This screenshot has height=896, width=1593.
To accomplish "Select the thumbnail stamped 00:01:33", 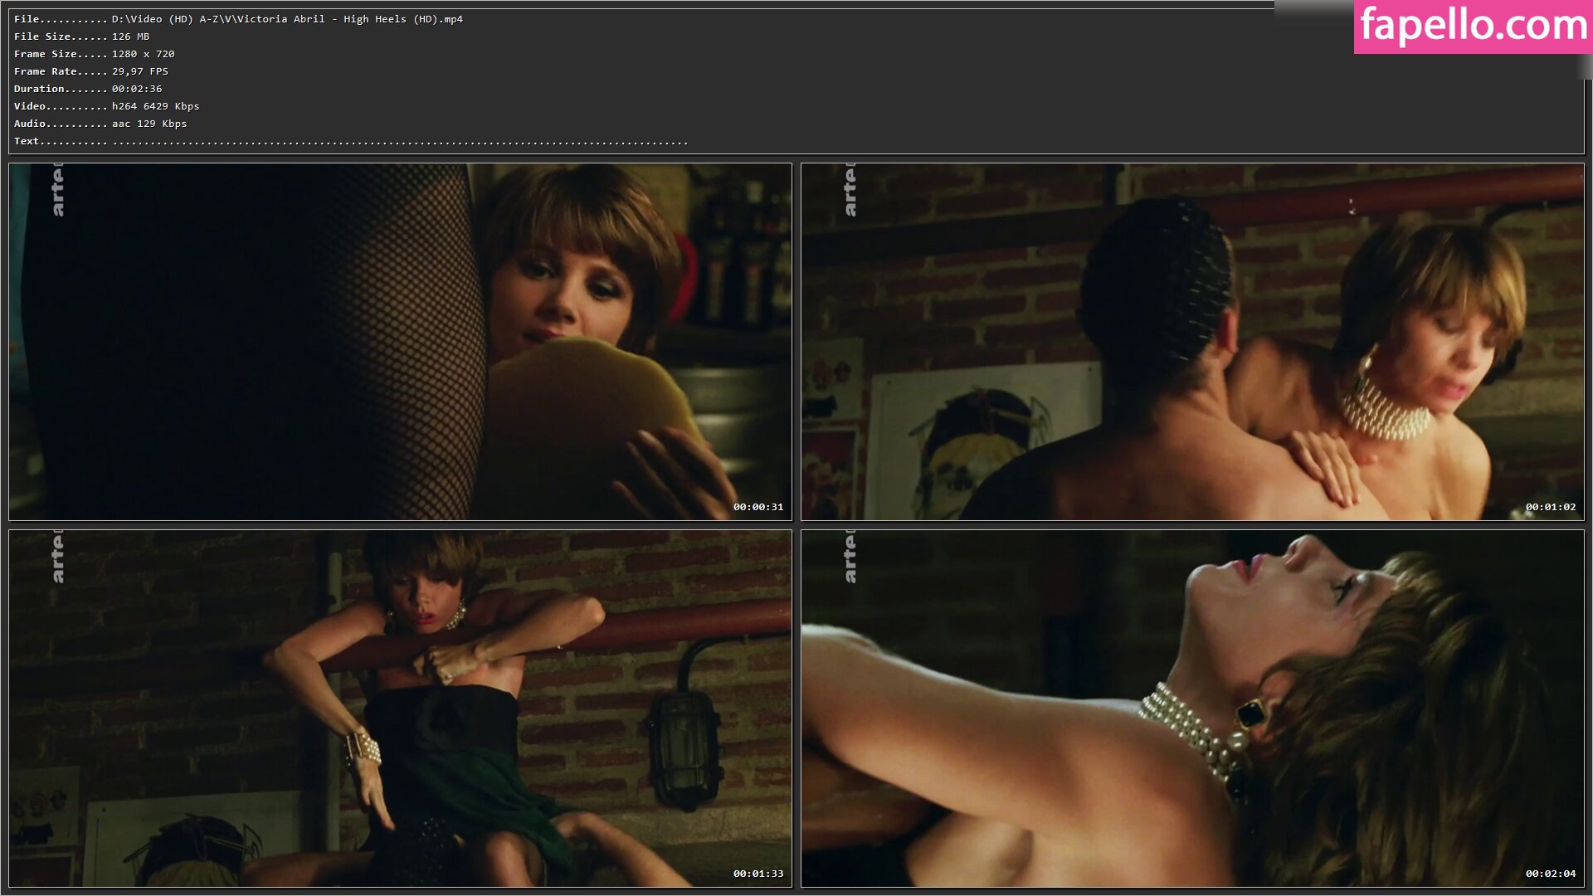I will (400, 709).
